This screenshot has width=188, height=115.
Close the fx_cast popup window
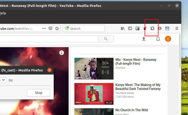pos(49,70)
